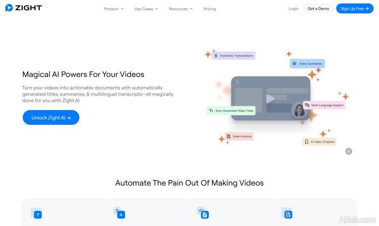Expand the Resources menu
379x226 pixels.
[180, 9]
